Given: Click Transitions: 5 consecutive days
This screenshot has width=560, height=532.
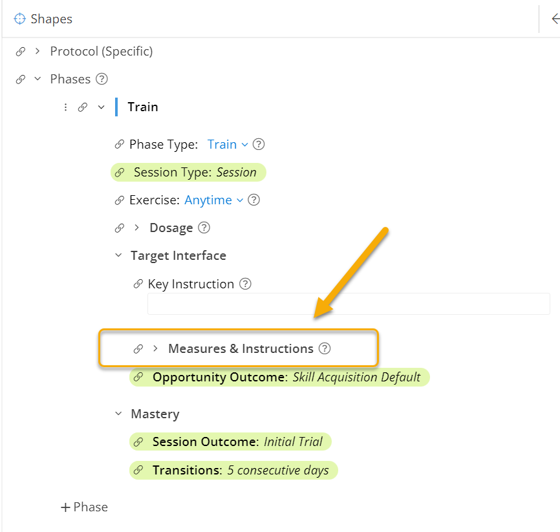Looking at the screenshot, I should [x=240, y=471].
